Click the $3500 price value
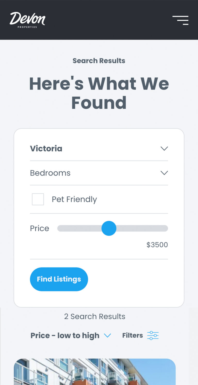The width and height of the screenshot is (198, 385). point(157,245)
